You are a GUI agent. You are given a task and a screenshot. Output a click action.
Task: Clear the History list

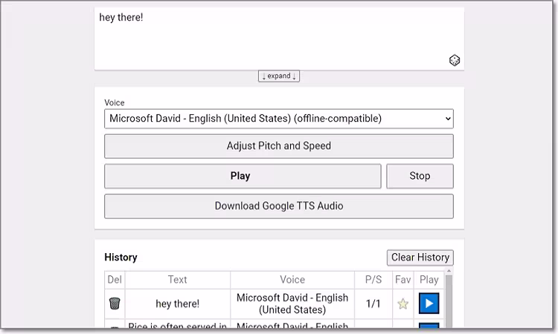click(420, 258)
